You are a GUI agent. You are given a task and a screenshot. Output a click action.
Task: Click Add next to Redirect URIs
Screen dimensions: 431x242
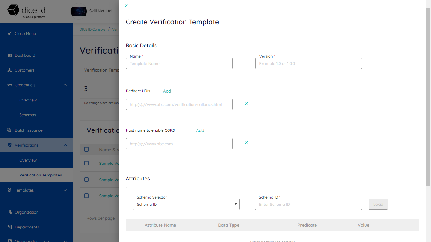click(x=167, y=91)
